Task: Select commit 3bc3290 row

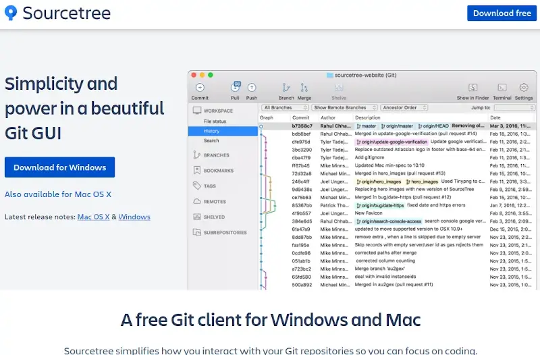Action: 397,150
